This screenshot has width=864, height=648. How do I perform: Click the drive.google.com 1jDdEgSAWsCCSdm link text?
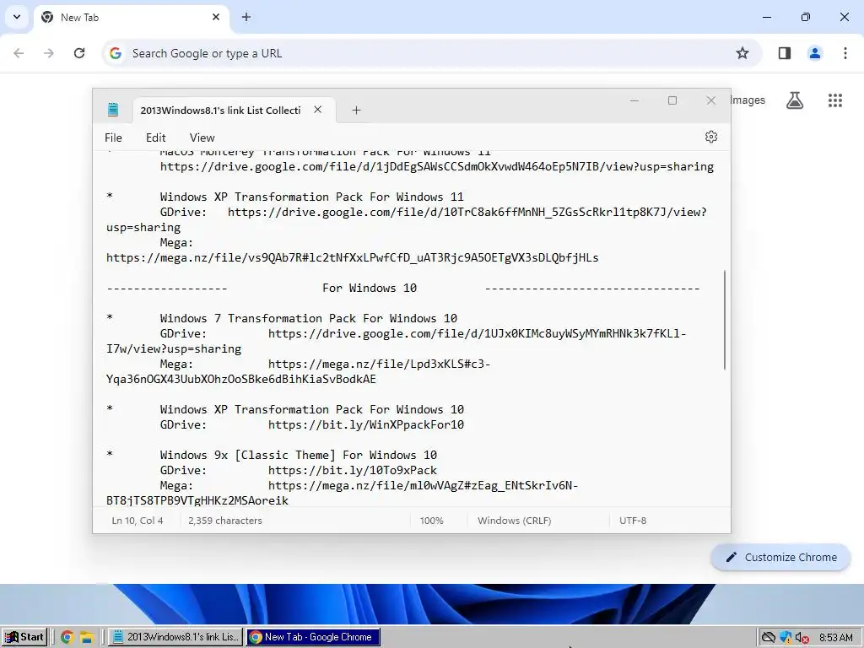coord(437,166)
